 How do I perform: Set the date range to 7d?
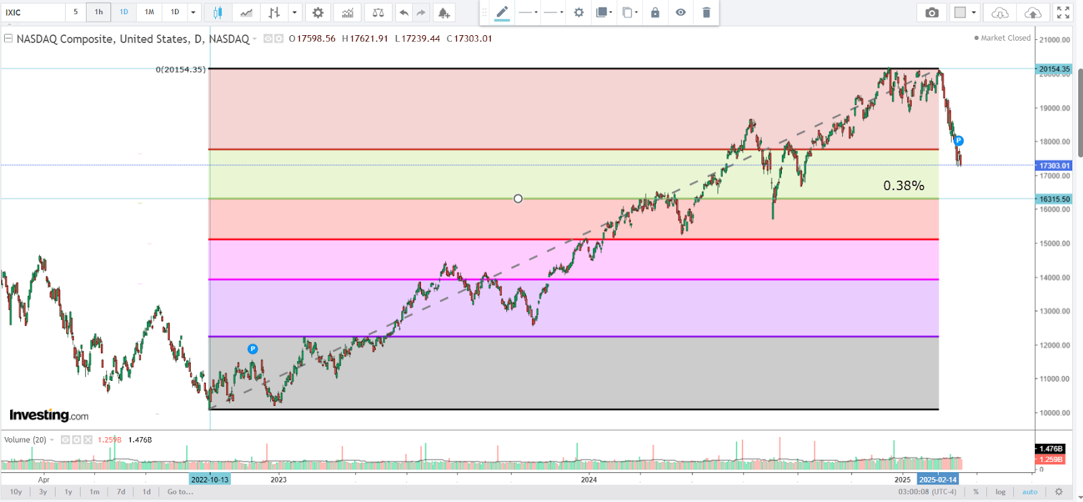(121, 492)
